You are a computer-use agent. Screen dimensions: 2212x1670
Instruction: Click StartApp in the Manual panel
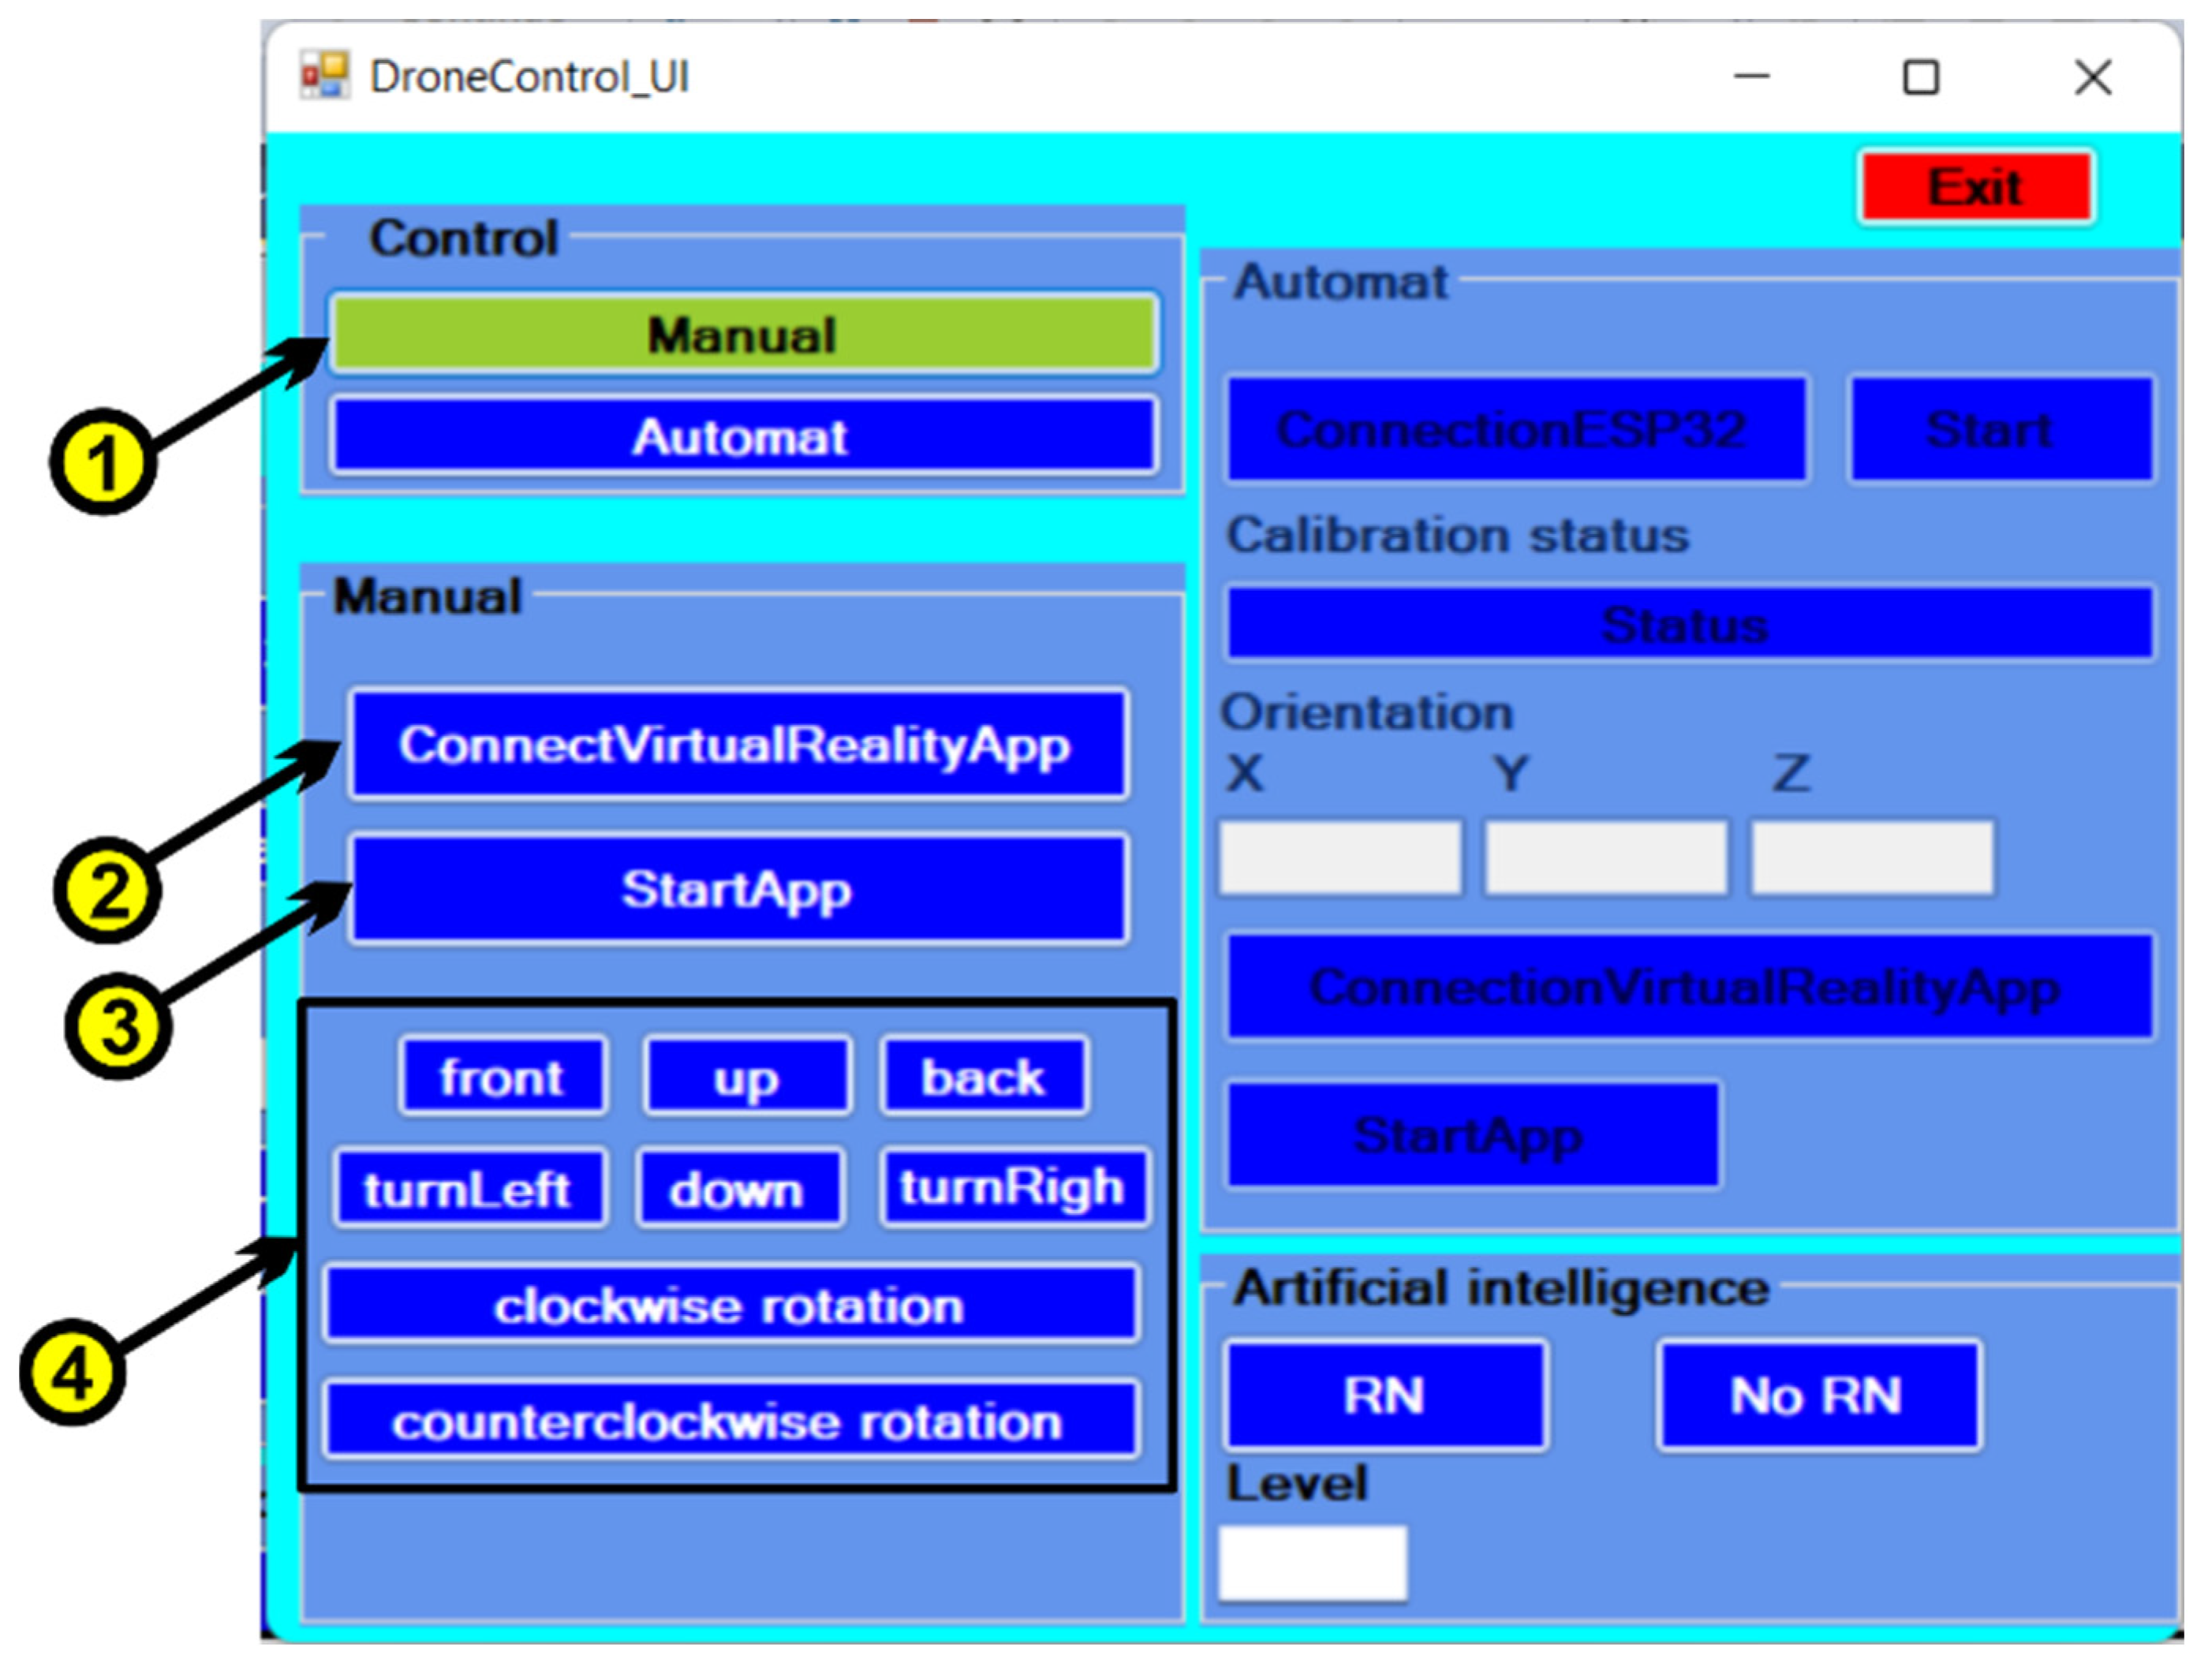pyautogui.click(x=738, y=889)
